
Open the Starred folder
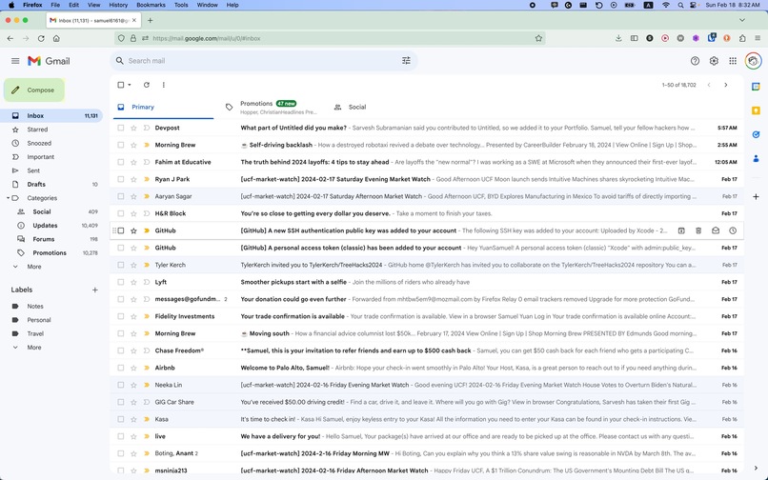tap(37, 130)
